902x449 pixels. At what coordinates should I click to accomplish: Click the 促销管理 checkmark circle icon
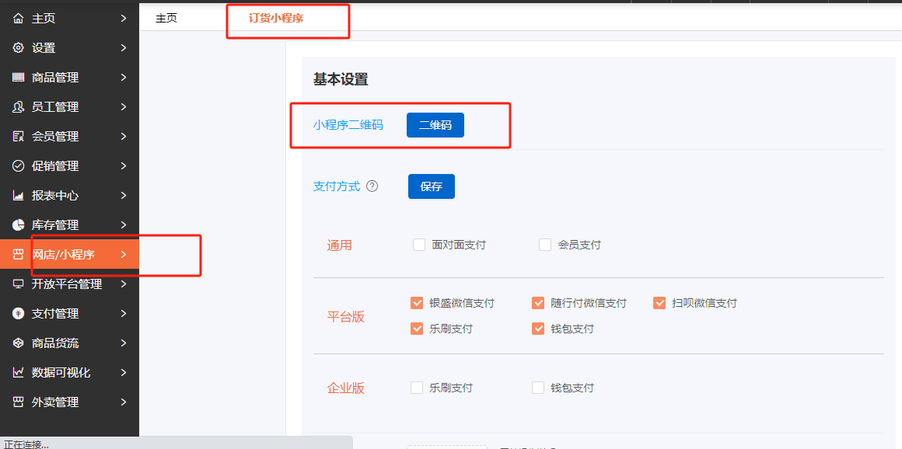[18, 165]
